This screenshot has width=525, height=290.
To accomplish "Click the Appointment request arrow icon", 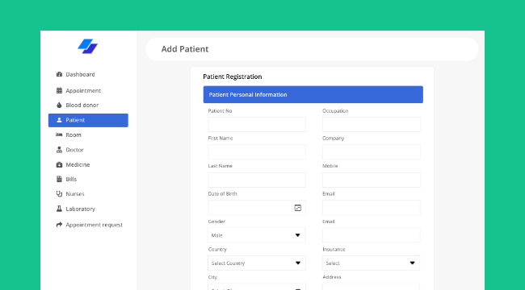I will (x=59, y=225).
